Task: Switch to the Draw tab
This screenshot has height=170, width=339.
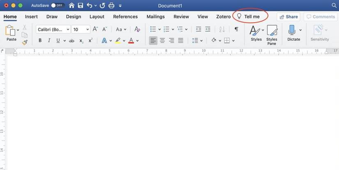Action: point(52,17)
